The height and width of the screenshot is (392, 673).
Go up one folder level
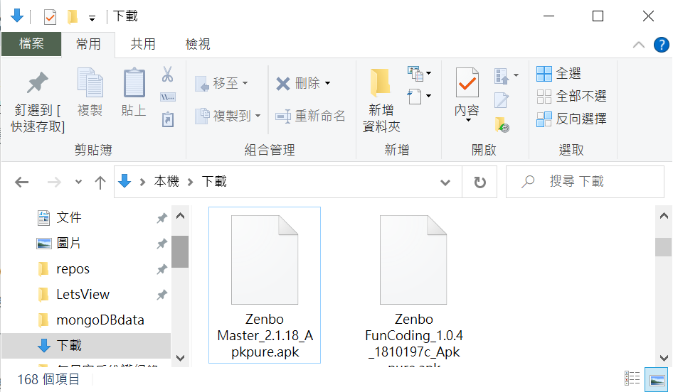click(100, 183)
